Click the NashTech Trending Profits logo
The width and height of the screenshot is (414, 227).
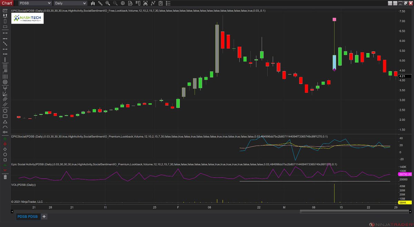28,19
